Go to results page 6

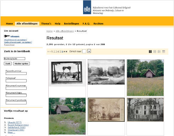62,51
